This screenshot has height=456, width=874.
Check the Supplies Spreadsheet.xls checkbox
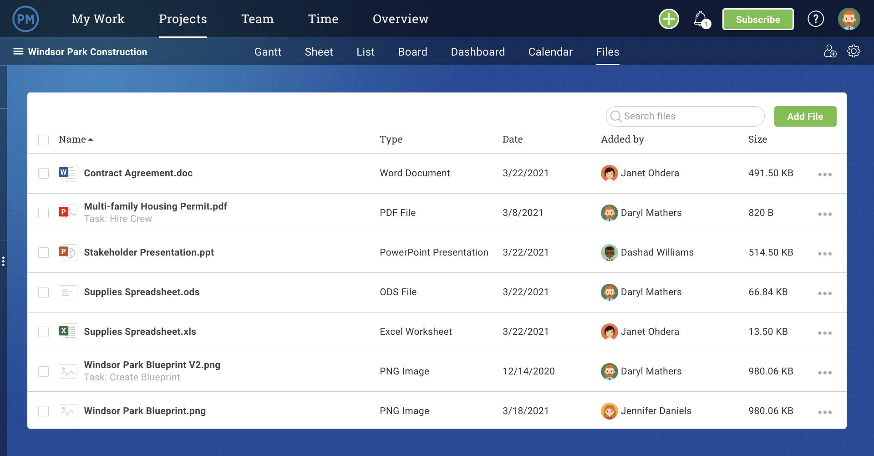click(x=43, y=332)
